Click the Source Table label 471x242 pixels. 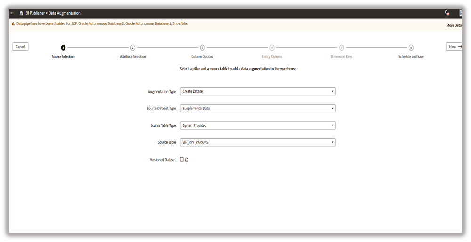click(167, 142)
